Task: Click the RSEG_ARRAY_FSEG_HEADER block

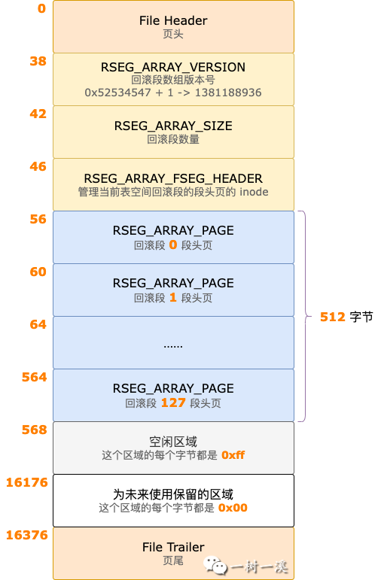Action: [173, 184]
